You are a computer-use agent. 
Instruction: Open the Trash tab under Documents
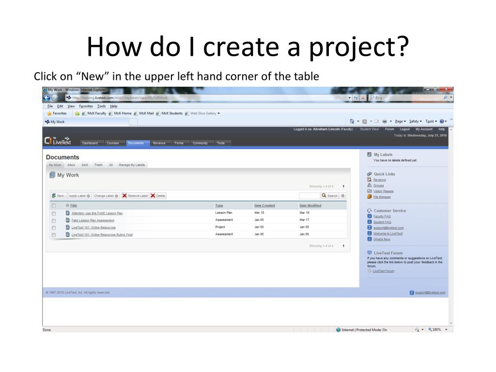98,165
